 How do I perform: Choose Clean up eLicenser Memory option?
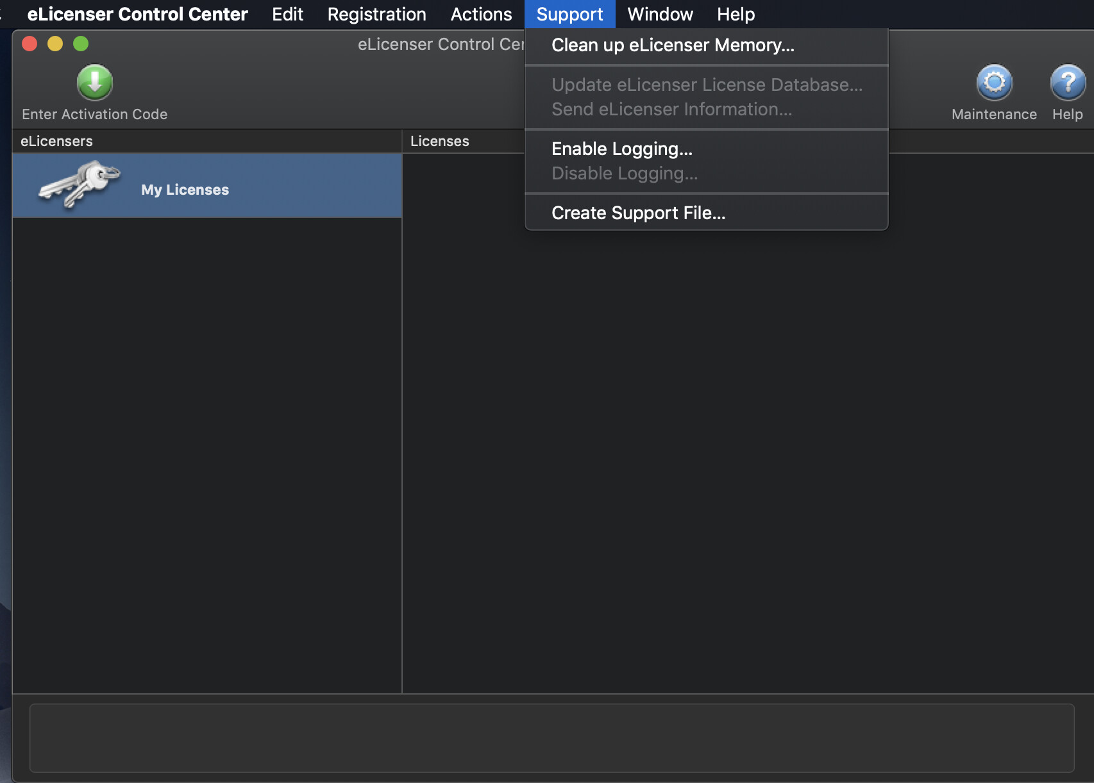[x=672, y=45]
